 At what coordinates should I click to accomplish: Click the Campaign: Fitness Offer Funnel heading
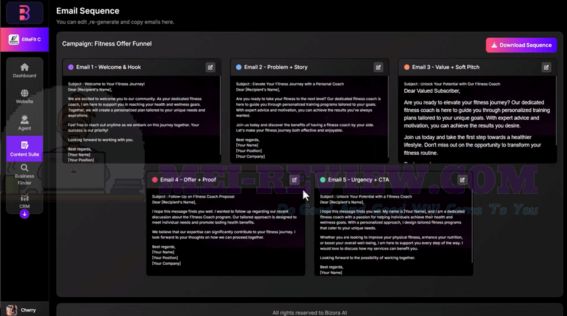107,44
